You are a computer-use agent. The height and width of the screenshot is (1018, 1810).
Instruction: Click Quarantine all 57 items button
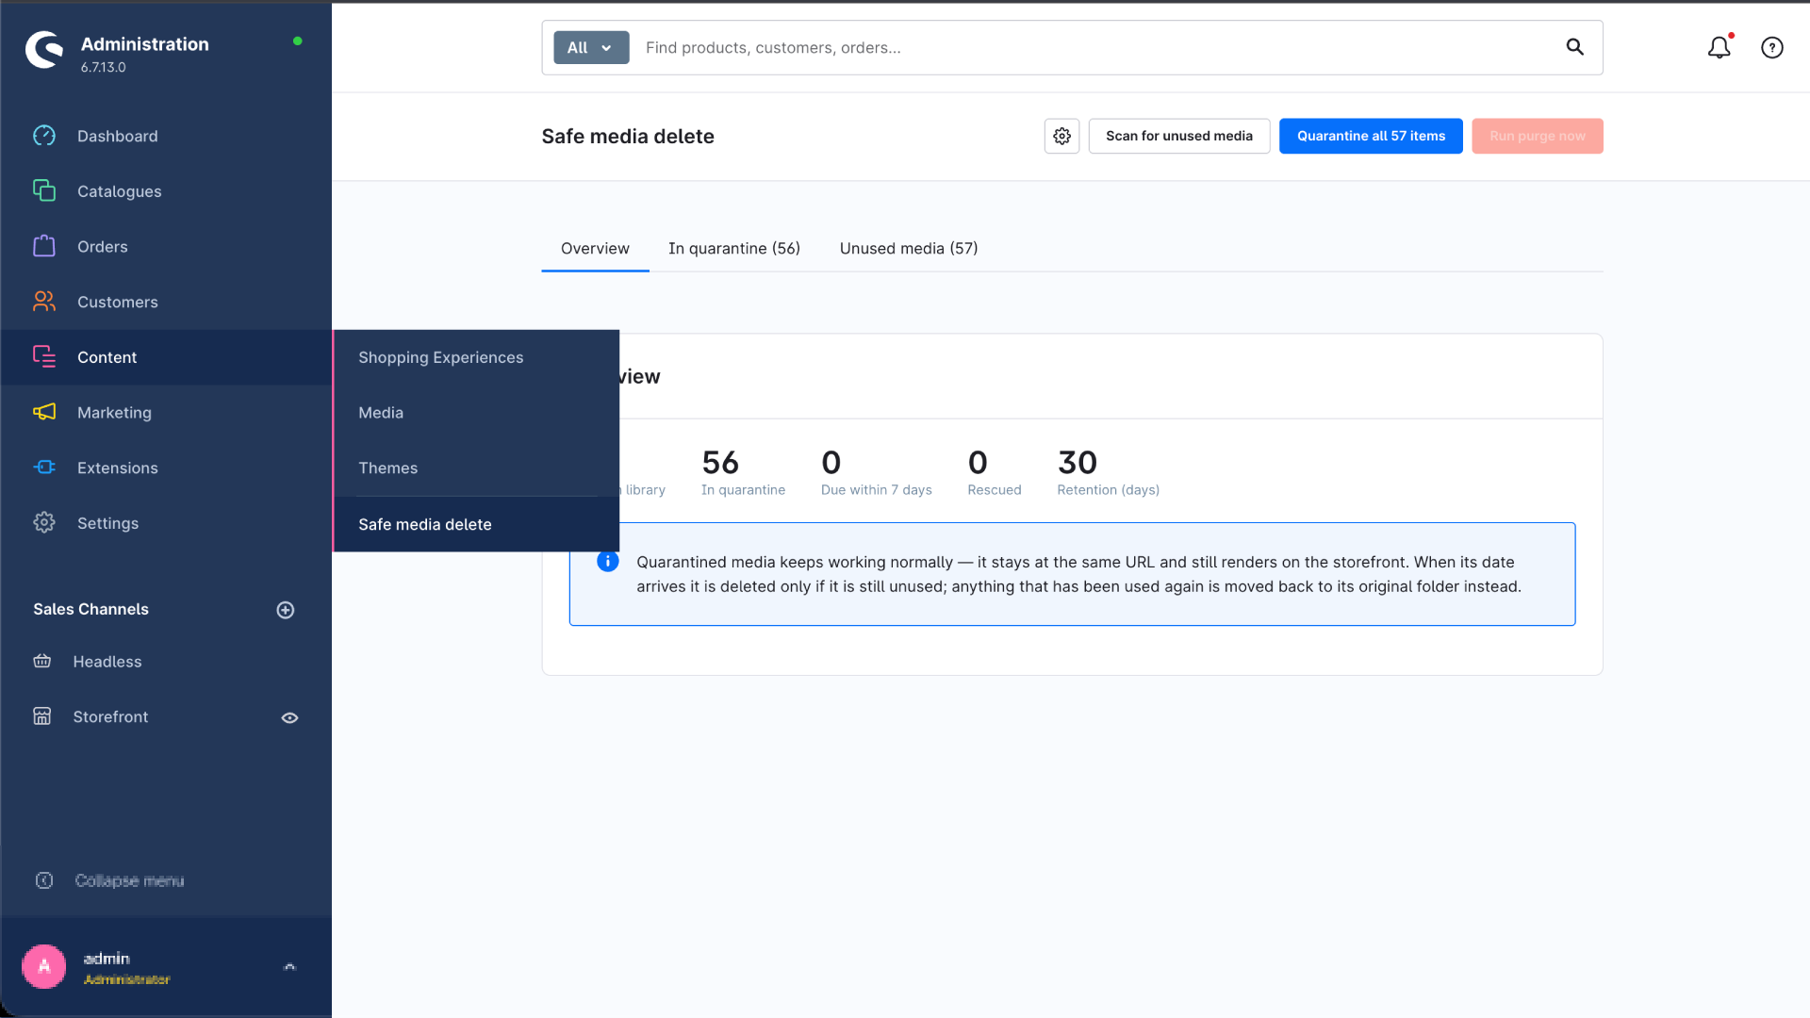point(1371,136)
